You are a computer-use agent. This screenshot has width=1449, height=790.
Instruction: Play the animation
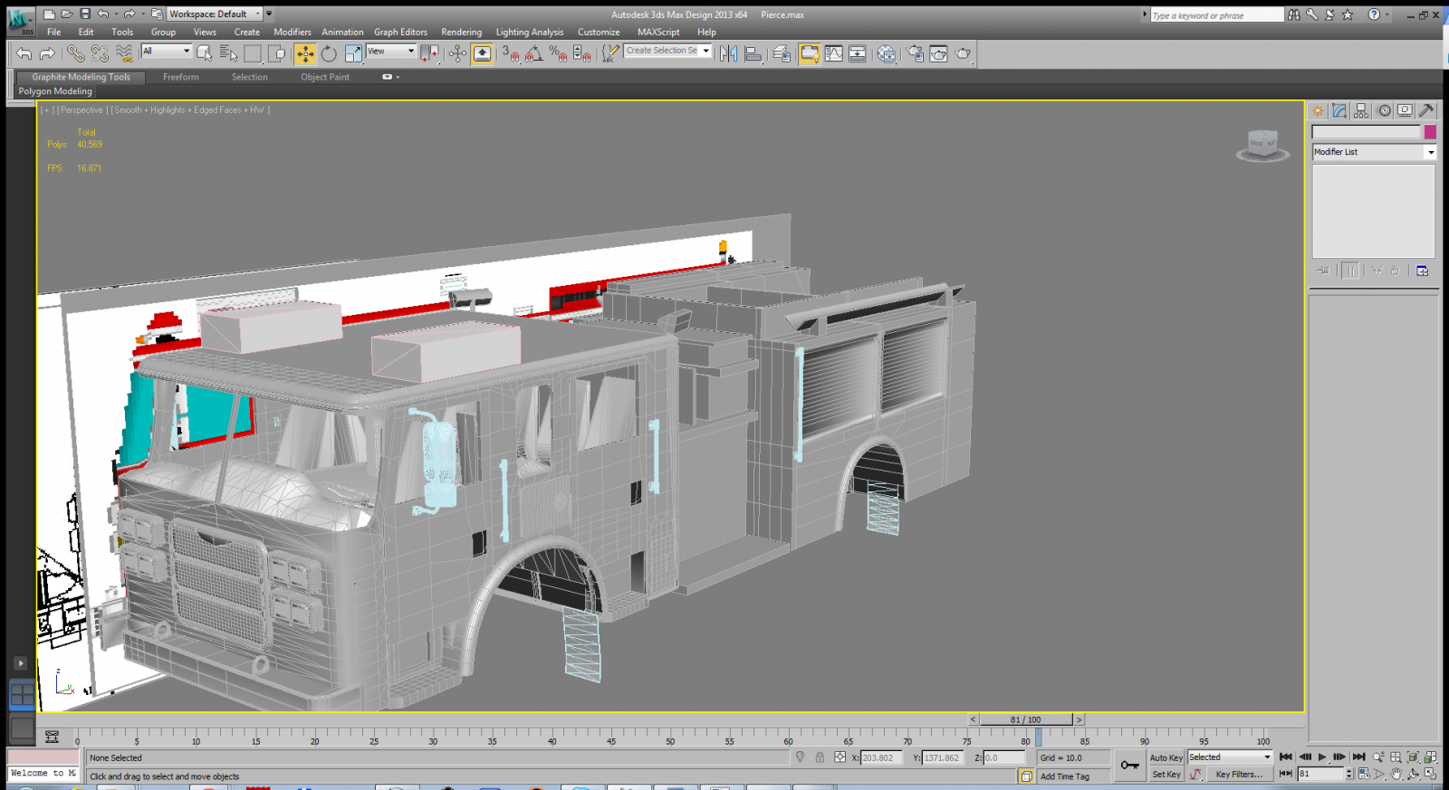[x=1322, y=757]
